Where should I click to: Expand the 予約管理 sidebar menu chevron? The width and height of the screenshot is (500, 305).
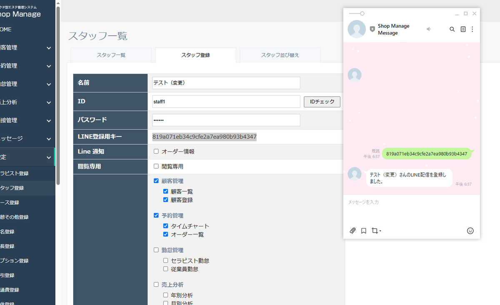(49, 66)
